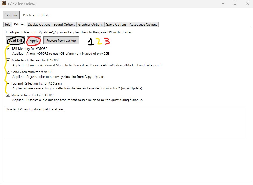Click the Load EXE button
The height and width of the screenshot is (185, 253).
15,40
